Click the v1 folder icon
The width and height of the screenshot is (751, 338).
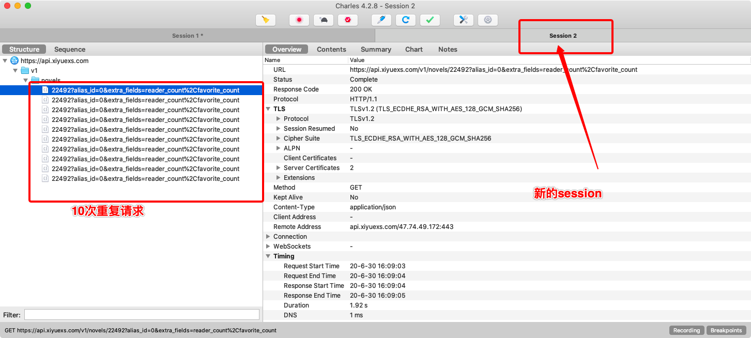(x=25, y=70)
